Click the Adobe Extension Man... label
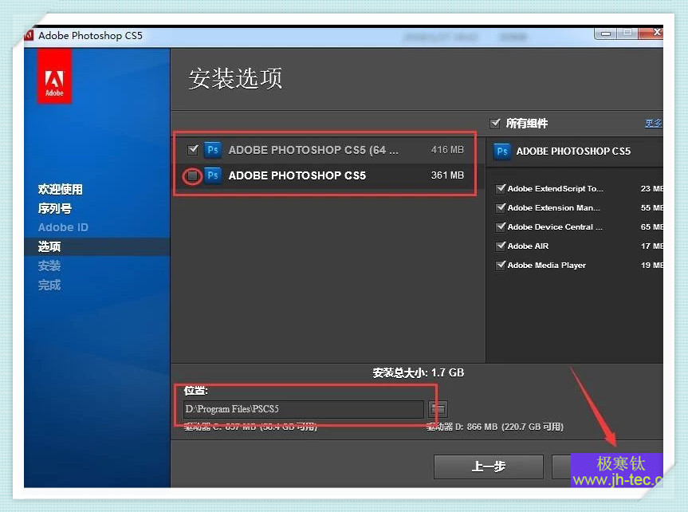The image size is (688, 512). [554, 207]
